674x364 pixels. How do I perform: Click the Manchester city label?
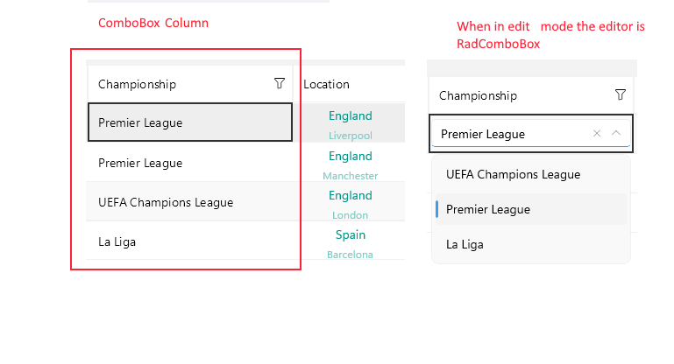point(351,176)
